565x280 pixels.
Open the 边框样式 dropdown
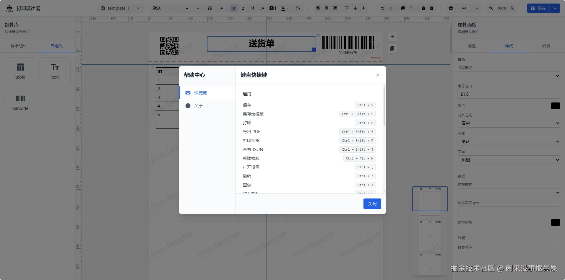click(509, 193)
